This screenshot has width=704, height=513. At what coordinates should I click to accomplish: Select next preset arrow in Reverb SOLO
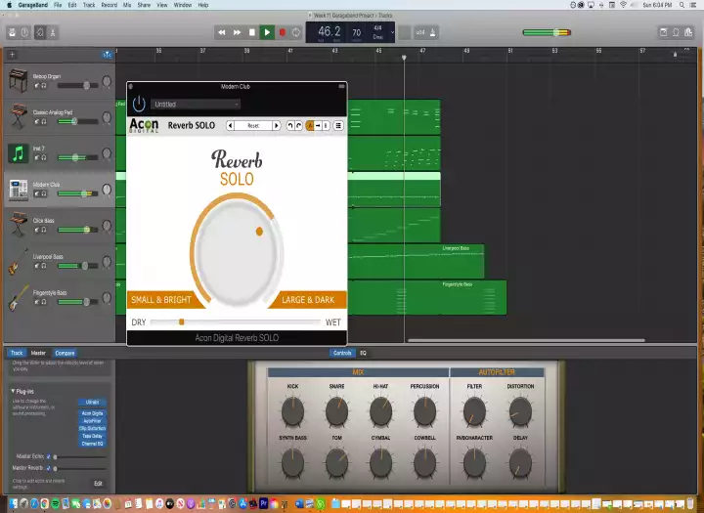(277, 126)
